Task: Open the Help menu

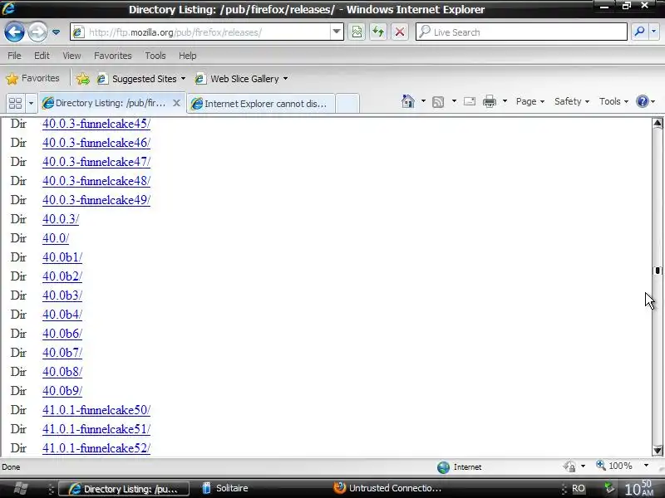Action: tap(188, 56)
